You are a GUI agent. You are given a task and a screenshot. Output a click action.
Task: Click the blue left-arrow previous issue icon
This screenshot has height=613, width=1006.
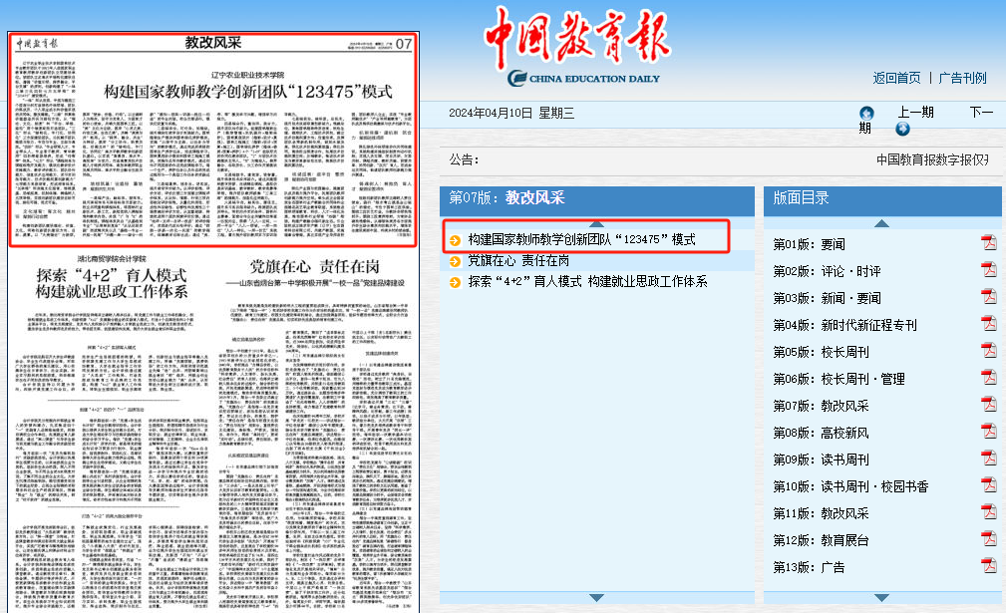pyautogui.click(x=866, y=113)
